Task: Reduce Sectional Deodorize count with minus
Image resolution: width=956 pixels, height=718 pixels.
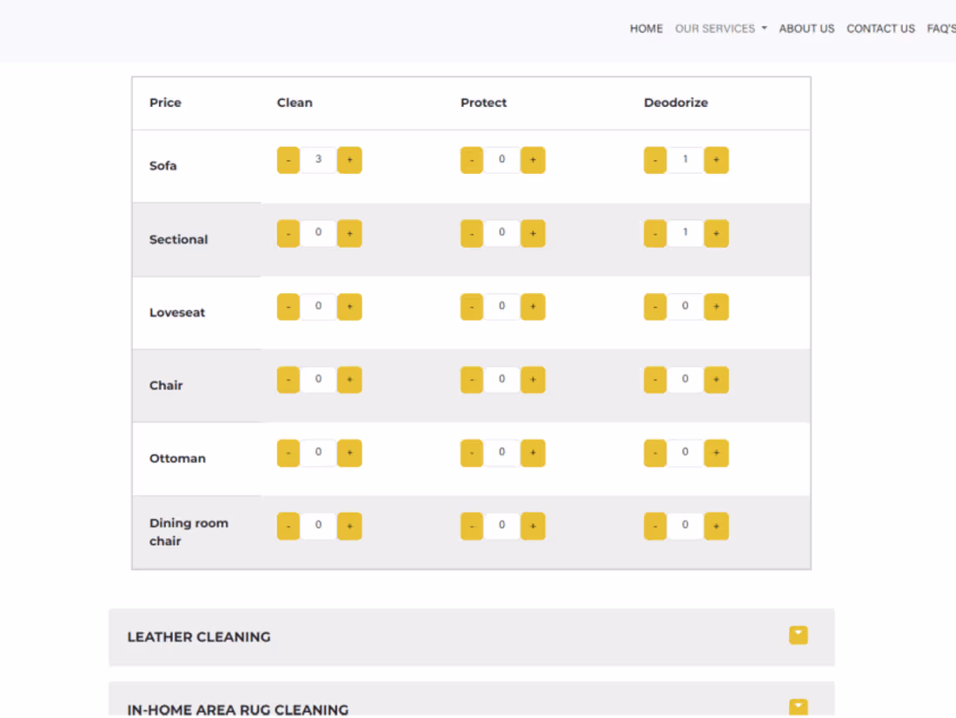Action: (x=655, y=233)
